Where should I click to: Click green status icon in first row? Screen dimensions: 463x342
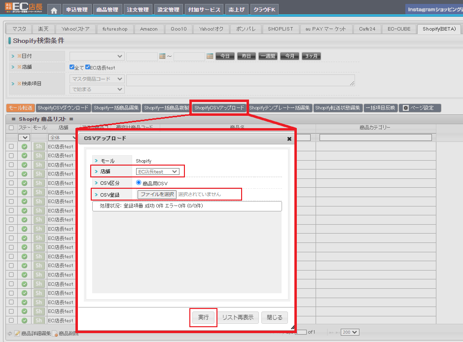[25, 147]
